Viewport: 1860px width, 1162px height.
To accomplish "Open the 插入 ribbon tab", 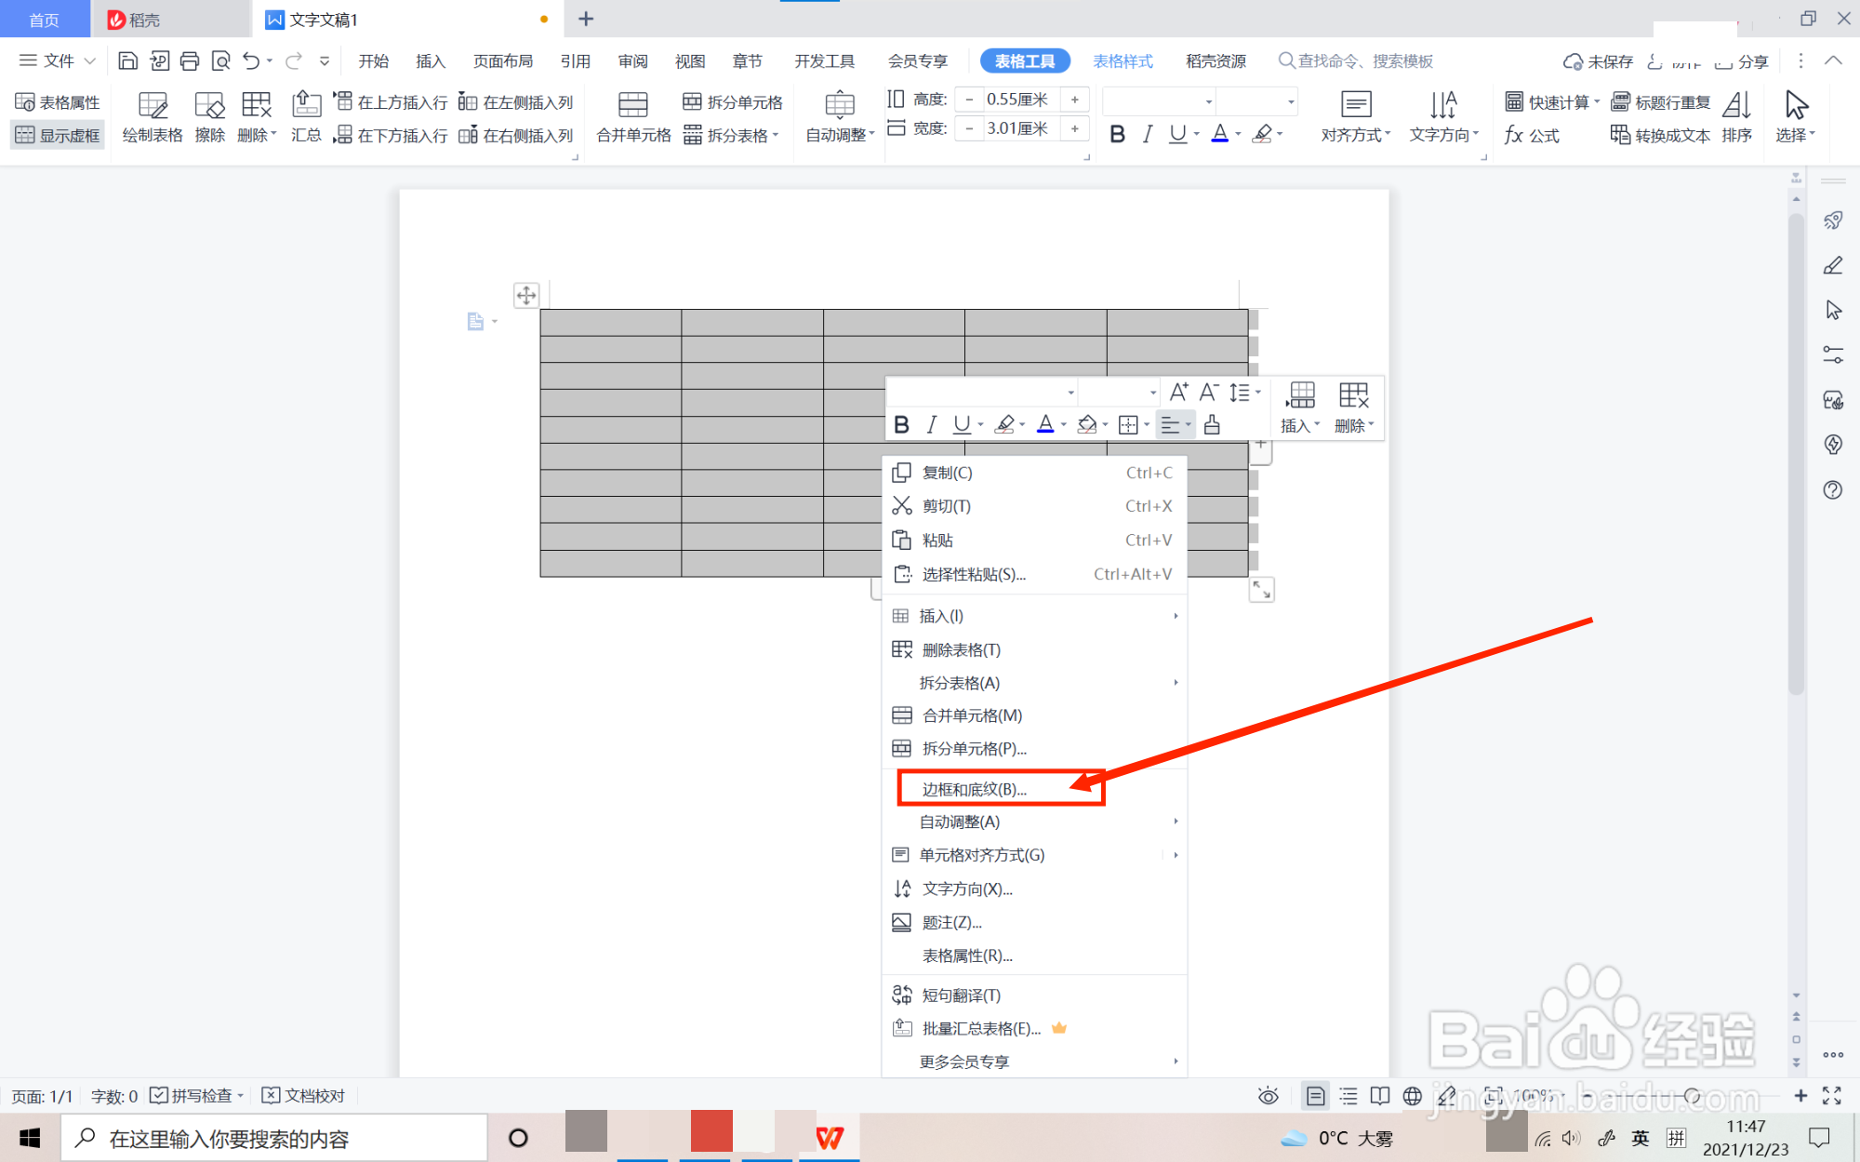I will pyautogui.click(x=431, y=61).
